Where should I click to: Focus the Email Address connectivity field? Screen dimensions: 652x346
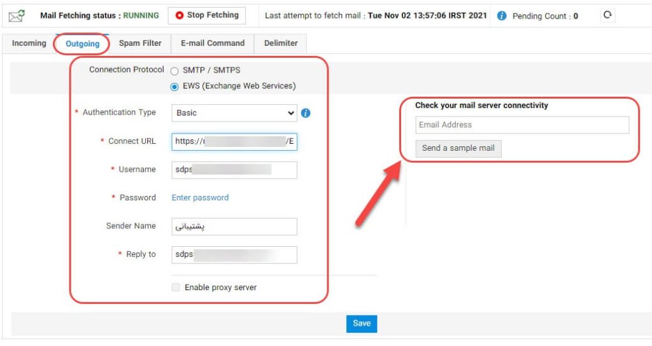[x=522, y=125]
